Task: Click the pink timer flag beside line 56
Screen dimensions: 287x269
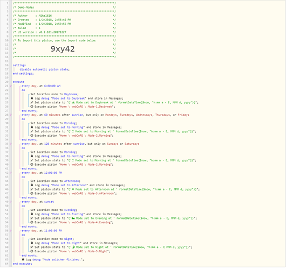Action: click(x=11, y=231)
